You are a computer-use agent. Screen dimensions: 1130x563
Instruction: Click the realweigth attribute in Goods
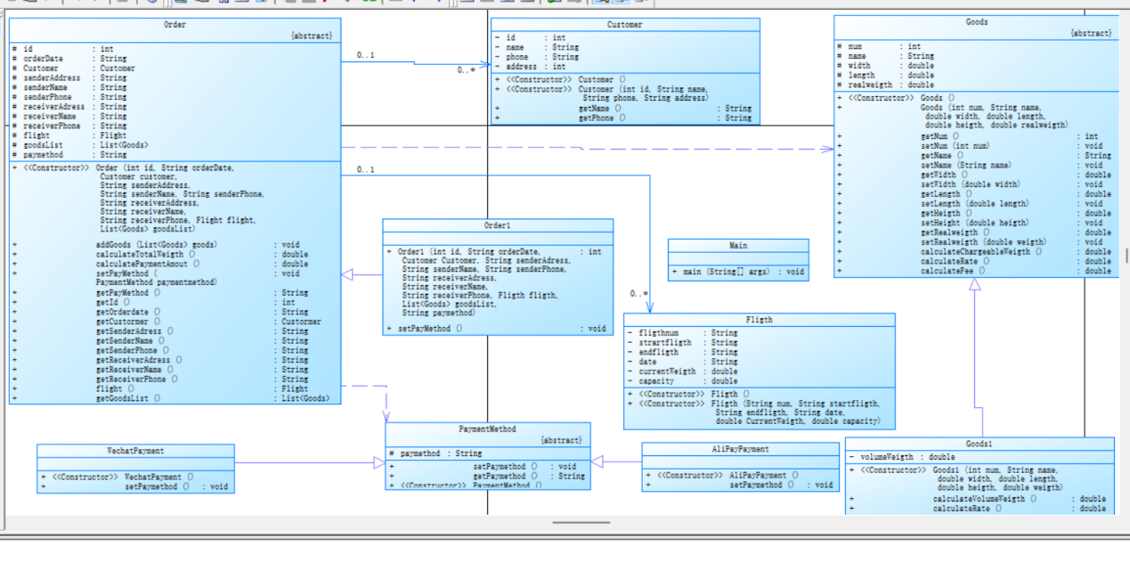click(886, 85)
